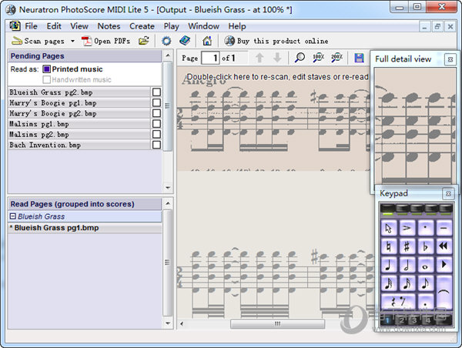Click the right triangle keypad button
Screen dimensions: 462x348
point(444,265)
